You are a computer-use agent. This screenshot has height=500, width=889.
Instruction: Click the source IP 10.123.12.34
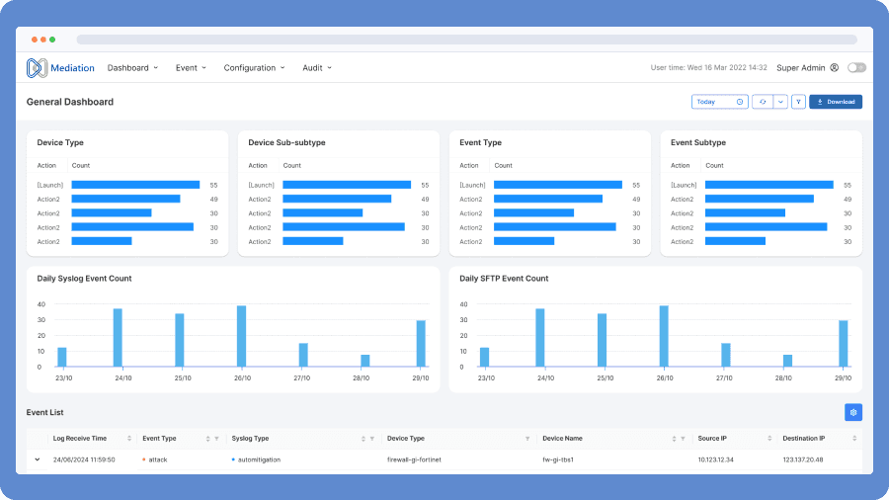(x=715, y=459)
